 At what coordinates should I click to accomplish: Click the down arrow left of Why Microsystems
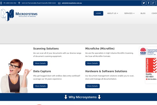click(66, 97)
